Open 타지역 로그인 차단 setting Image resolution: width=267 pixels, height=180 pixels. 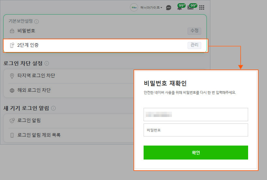36,76
